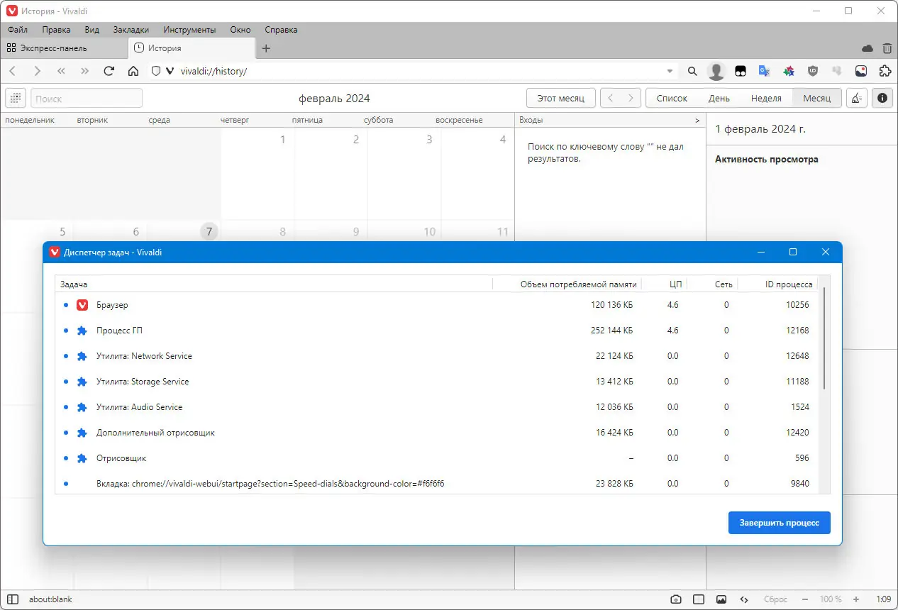Go to the next month arrow
The height and width of the screenshot is (610, 898).
point(631,98)
